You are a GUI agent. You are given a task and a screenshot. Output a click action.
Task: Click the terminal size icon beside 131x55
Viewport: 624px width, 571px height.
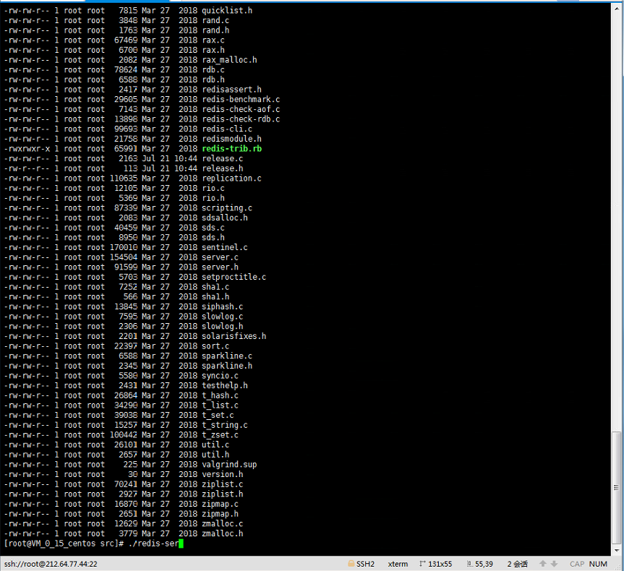(422, 564)
